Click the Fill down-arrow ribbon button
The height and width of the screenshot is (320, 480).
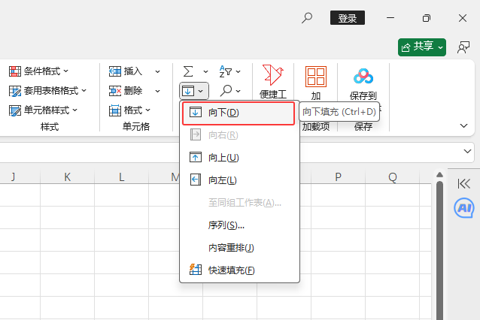click(194, 91)
